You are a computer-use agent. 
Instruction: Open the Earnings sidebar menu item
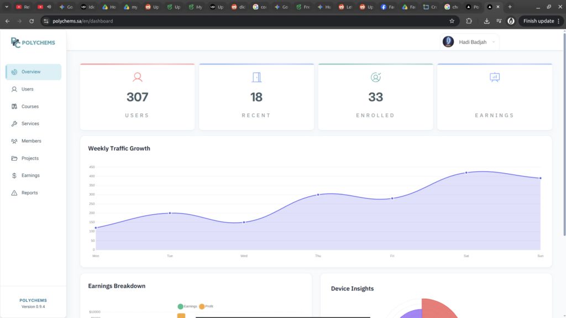[33, 176]
